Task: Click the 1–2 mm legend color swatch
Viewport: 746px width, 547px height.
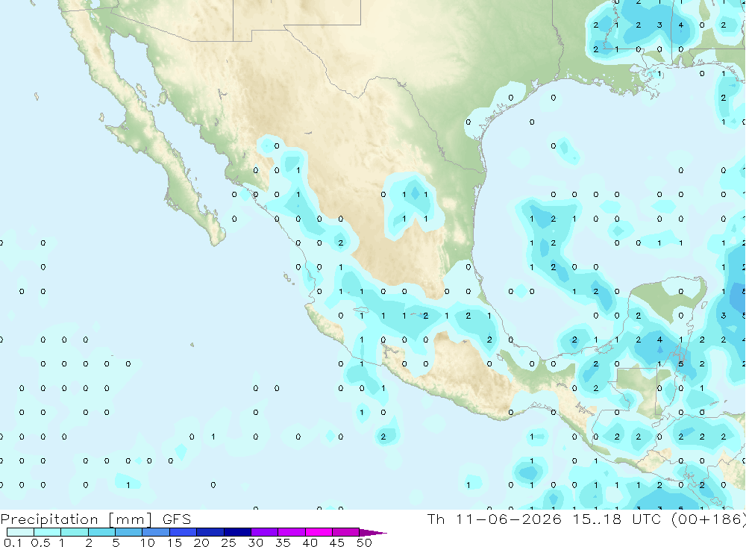Action: pos(75,532)
